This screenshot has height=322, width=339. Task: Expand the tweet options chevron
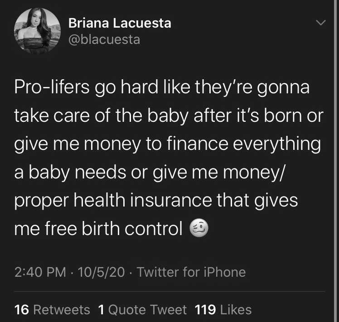[x=320, y=23]
